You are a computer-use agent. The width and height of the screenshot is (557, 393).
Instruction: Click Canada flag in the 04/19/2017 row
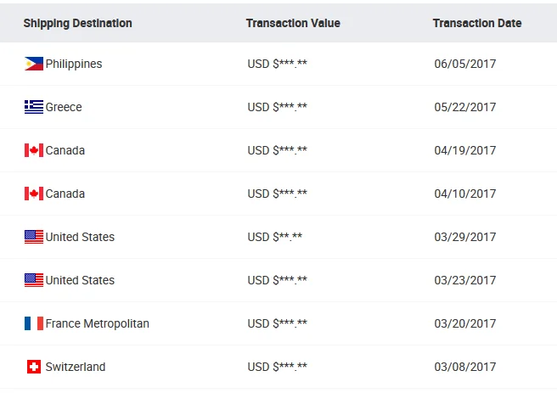click(34, 150)
